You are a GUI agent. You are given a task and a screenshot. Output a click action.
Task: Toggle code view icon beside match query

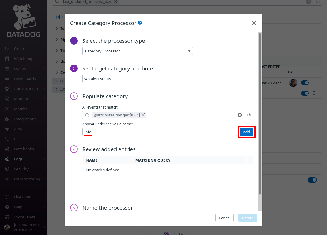[x=249, y=115]
